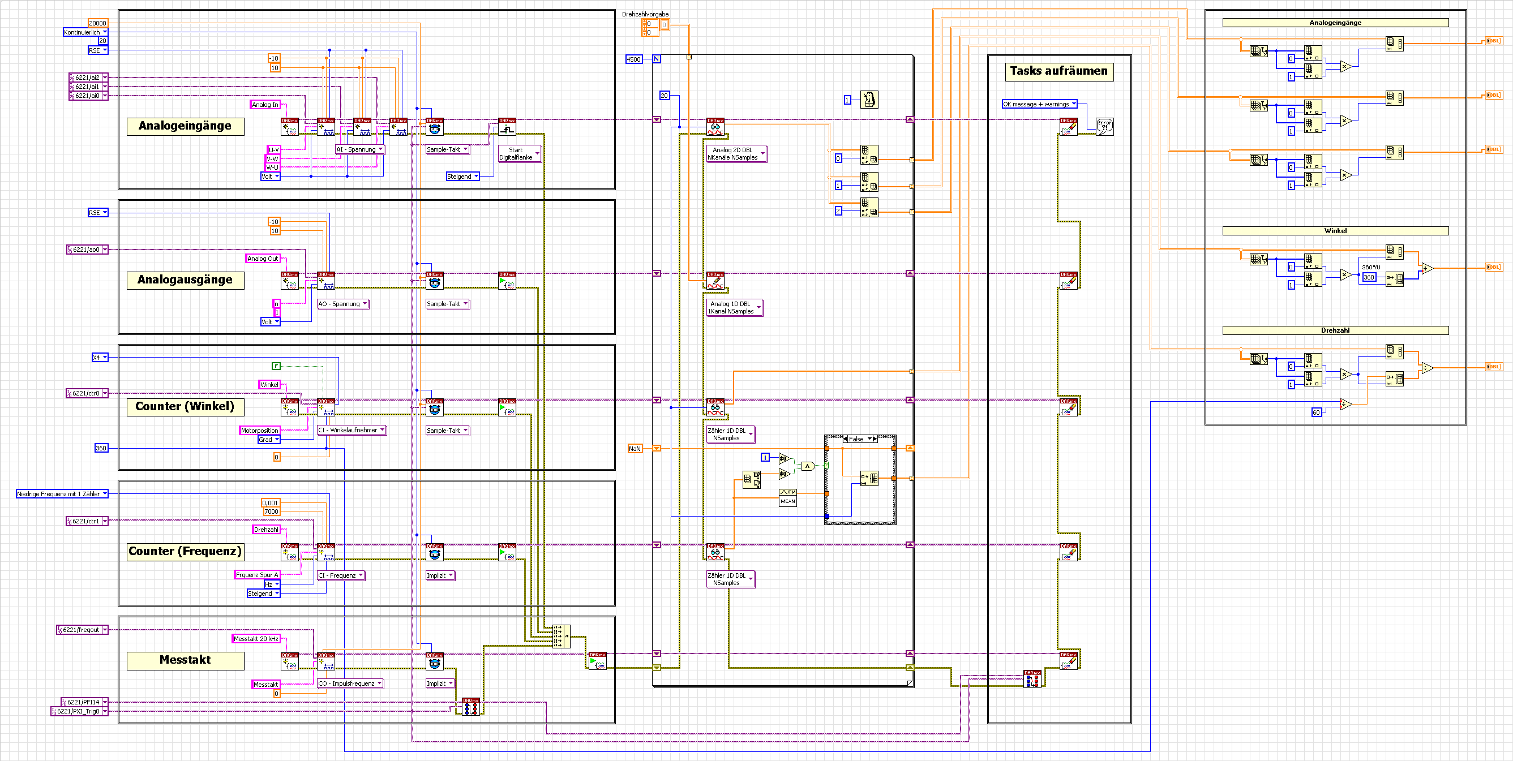
Task: Click DAQmx Read node above Analog 2D DBL selector
Action: click(715, 126)
